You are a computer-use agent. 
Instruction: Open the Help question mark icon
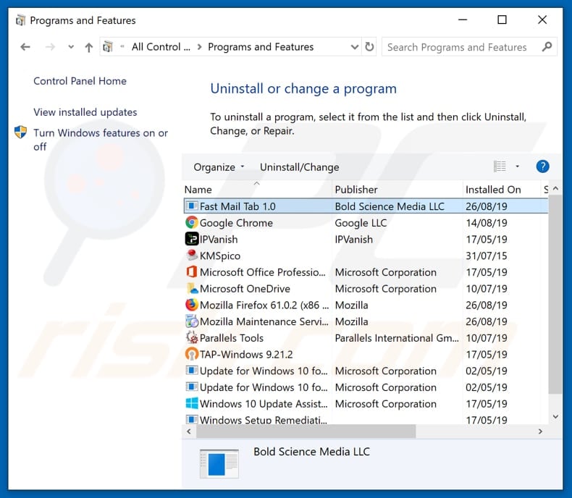pyautogui.click(x=542, y=166)
